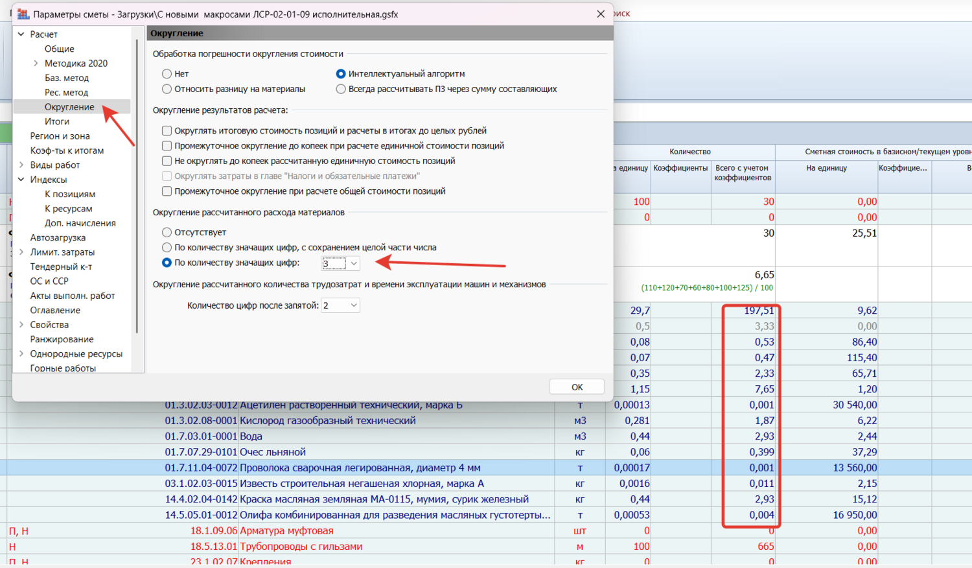Expand the Виды работ node

coord(21,165)
